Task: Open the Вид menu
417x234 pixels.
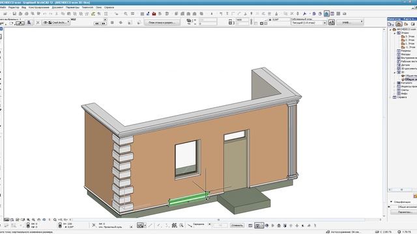Action: 23,7
